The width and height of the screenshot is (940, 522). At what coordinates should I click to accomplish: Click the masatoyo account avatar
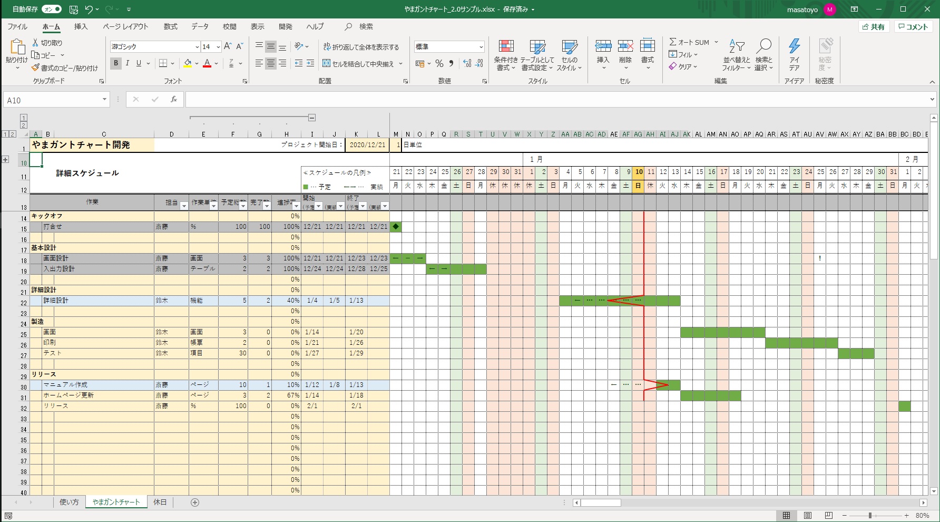tap(830, 9)
